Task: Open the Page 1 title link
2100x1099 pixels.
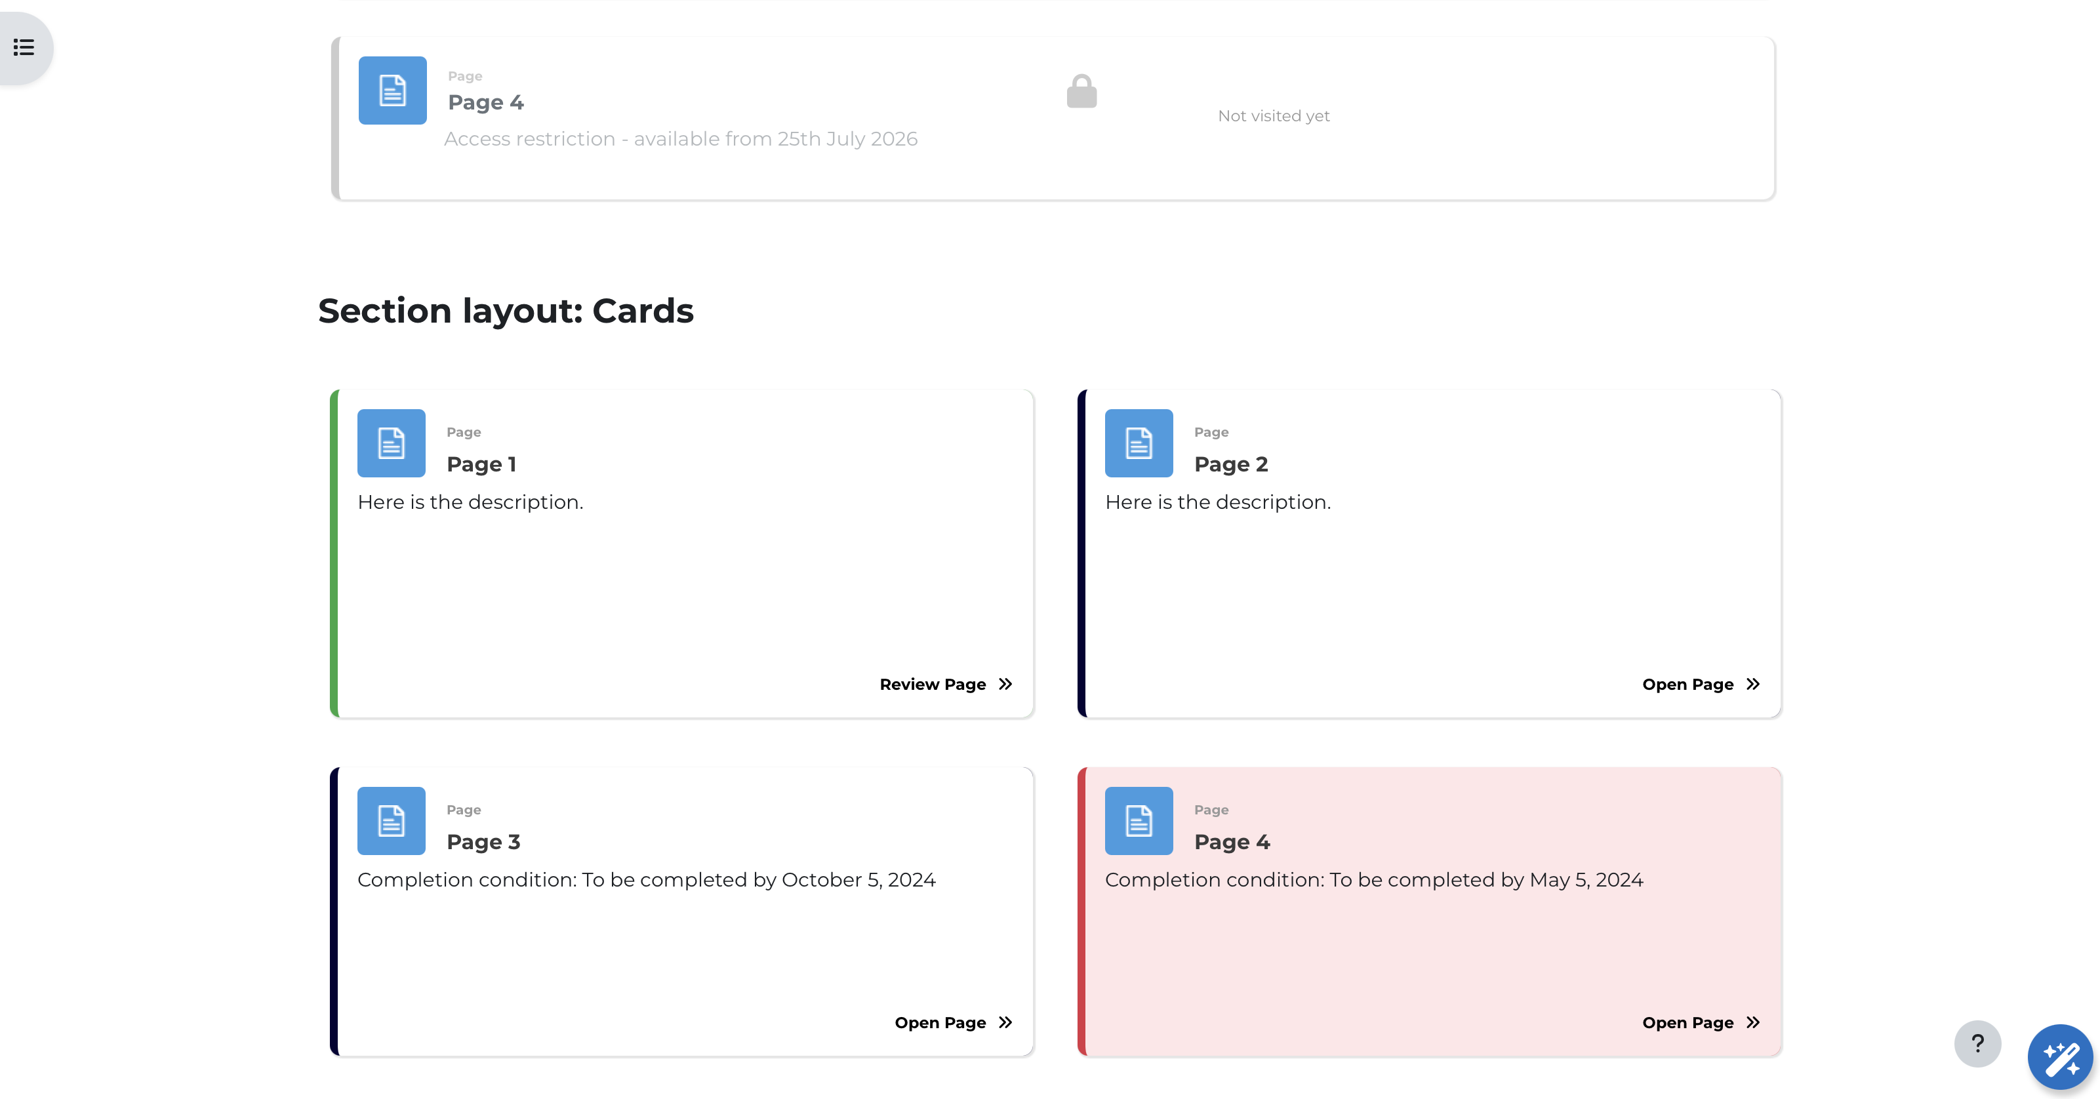Action: click(481, 464)
